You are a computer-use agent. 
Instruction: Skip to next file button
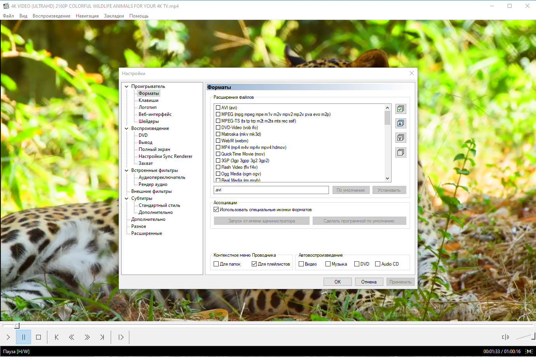[102, 337]
